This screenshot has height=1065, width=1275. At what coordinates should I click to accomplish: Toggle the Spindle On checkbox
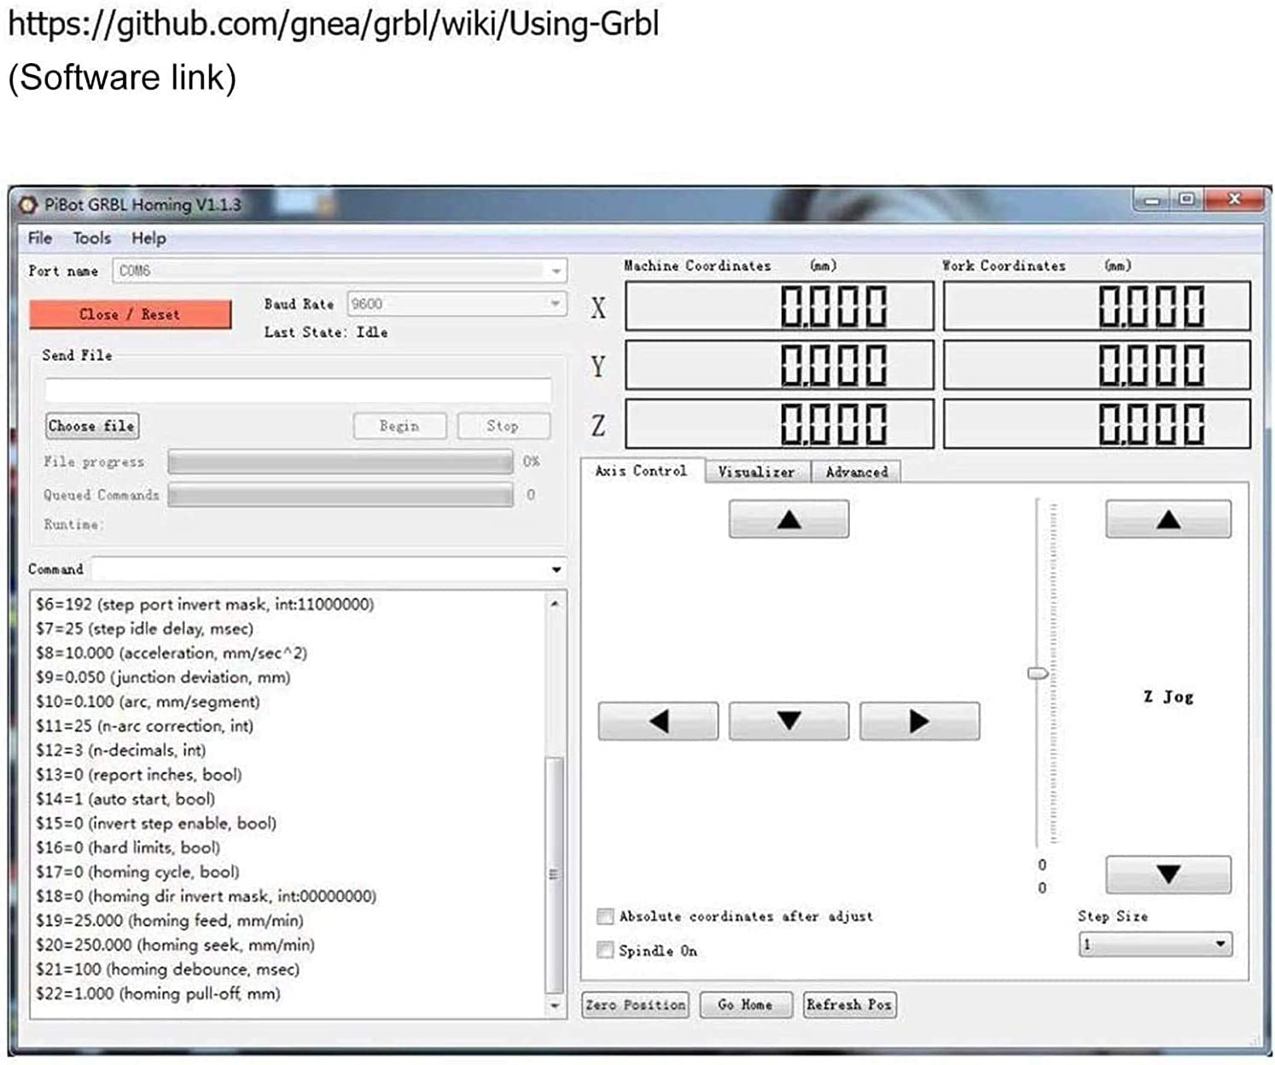coord(605,950)
